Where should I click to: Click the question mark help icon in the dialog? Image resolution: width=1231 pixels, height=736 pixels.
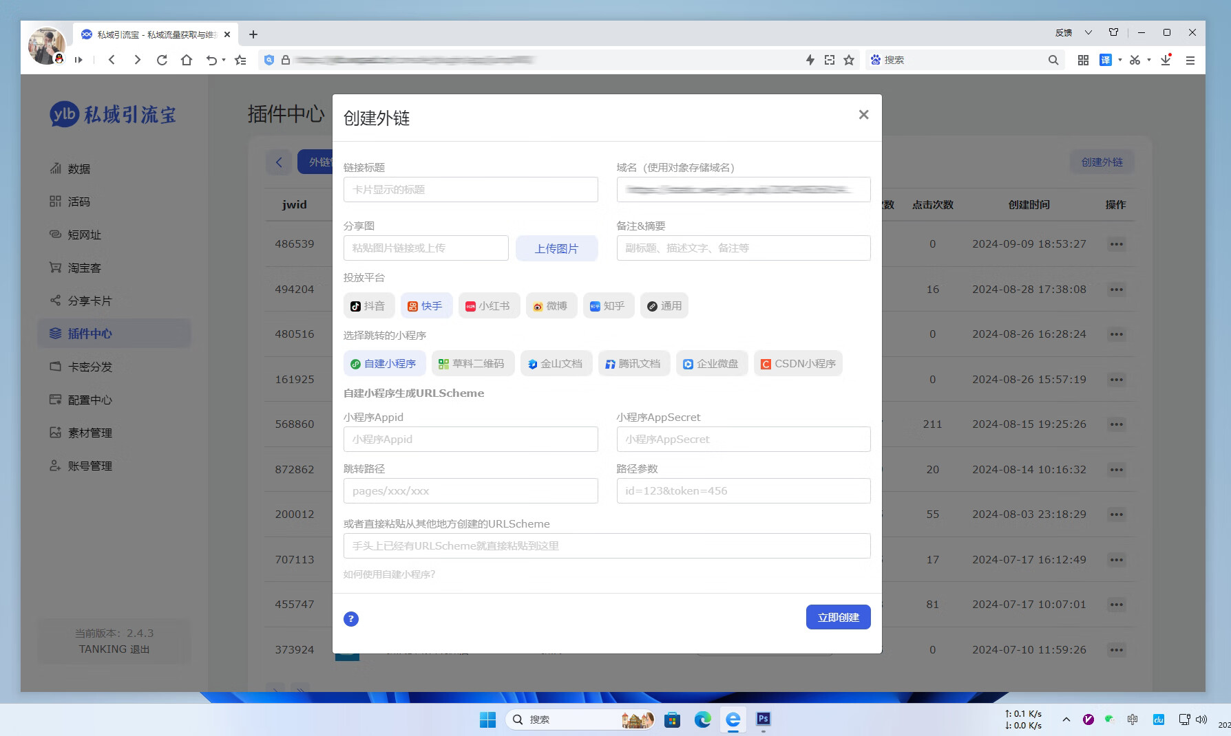(x=351, y=618)
